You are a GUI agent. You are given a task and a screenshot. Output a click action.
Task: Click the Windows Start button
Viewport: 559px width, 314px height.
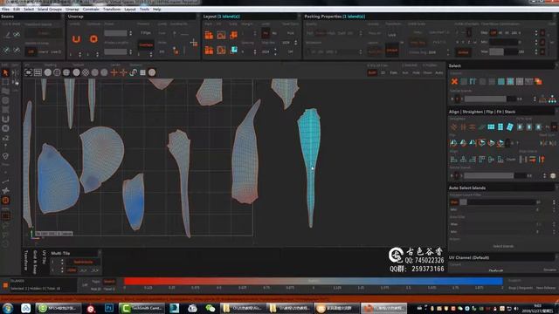[8, 308]
